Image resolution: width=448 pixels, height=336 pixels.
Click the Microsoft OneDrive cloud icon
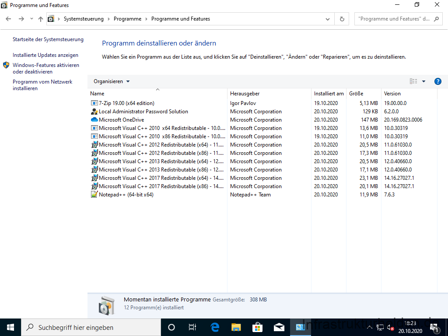94,120
